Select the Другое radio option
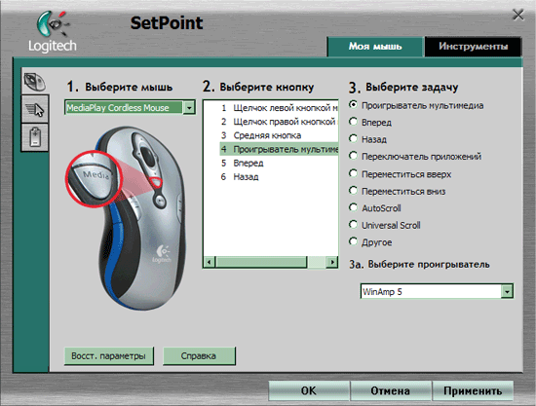This screenshot has width=536, height=406. tap(353, 241)
